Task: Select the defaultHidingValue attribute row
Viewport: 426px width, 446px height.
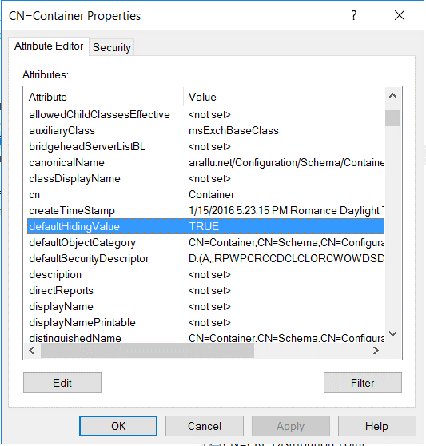Action: [206, 226]
